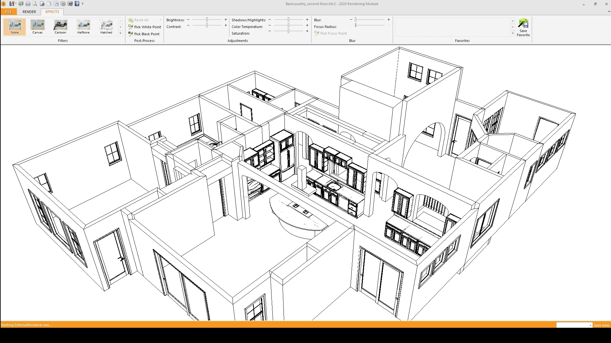
Task: Click the Contrast slider handle
Action: click(x=207, y=25)
